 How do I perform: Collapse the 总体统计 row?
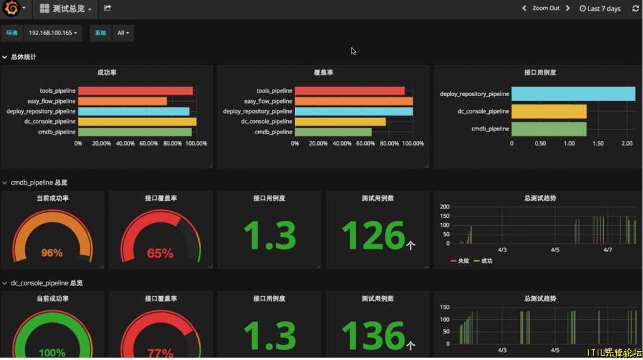point(19,57)
